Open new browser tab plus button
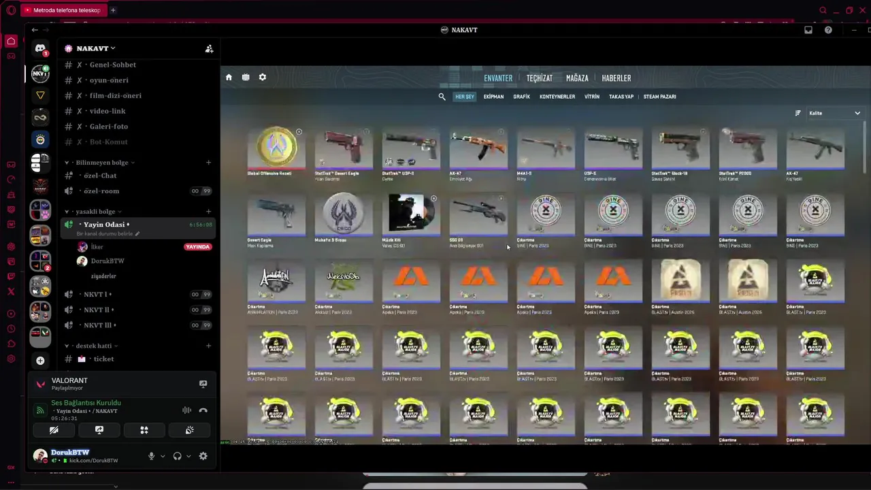This screenshot has width=871, height=490. click(x=113, y=10)
